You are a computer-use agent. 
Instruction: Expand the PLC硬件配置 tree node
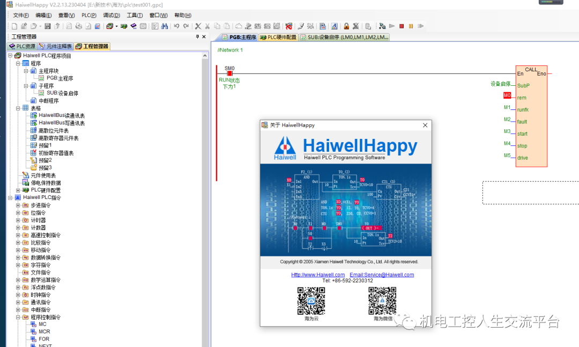click(18, 190)
